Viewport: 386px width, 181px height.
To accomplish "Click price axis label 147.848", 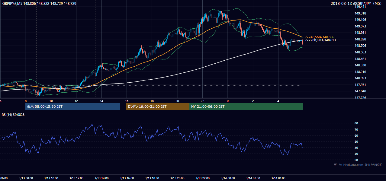I will point(360,91).
